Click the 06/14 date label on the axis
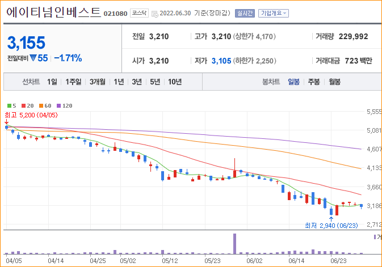 coord(296,261)
